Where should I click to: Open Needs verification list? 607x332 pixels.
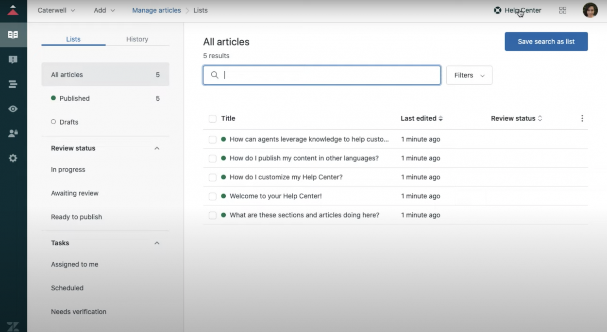(x=79, y=312)
